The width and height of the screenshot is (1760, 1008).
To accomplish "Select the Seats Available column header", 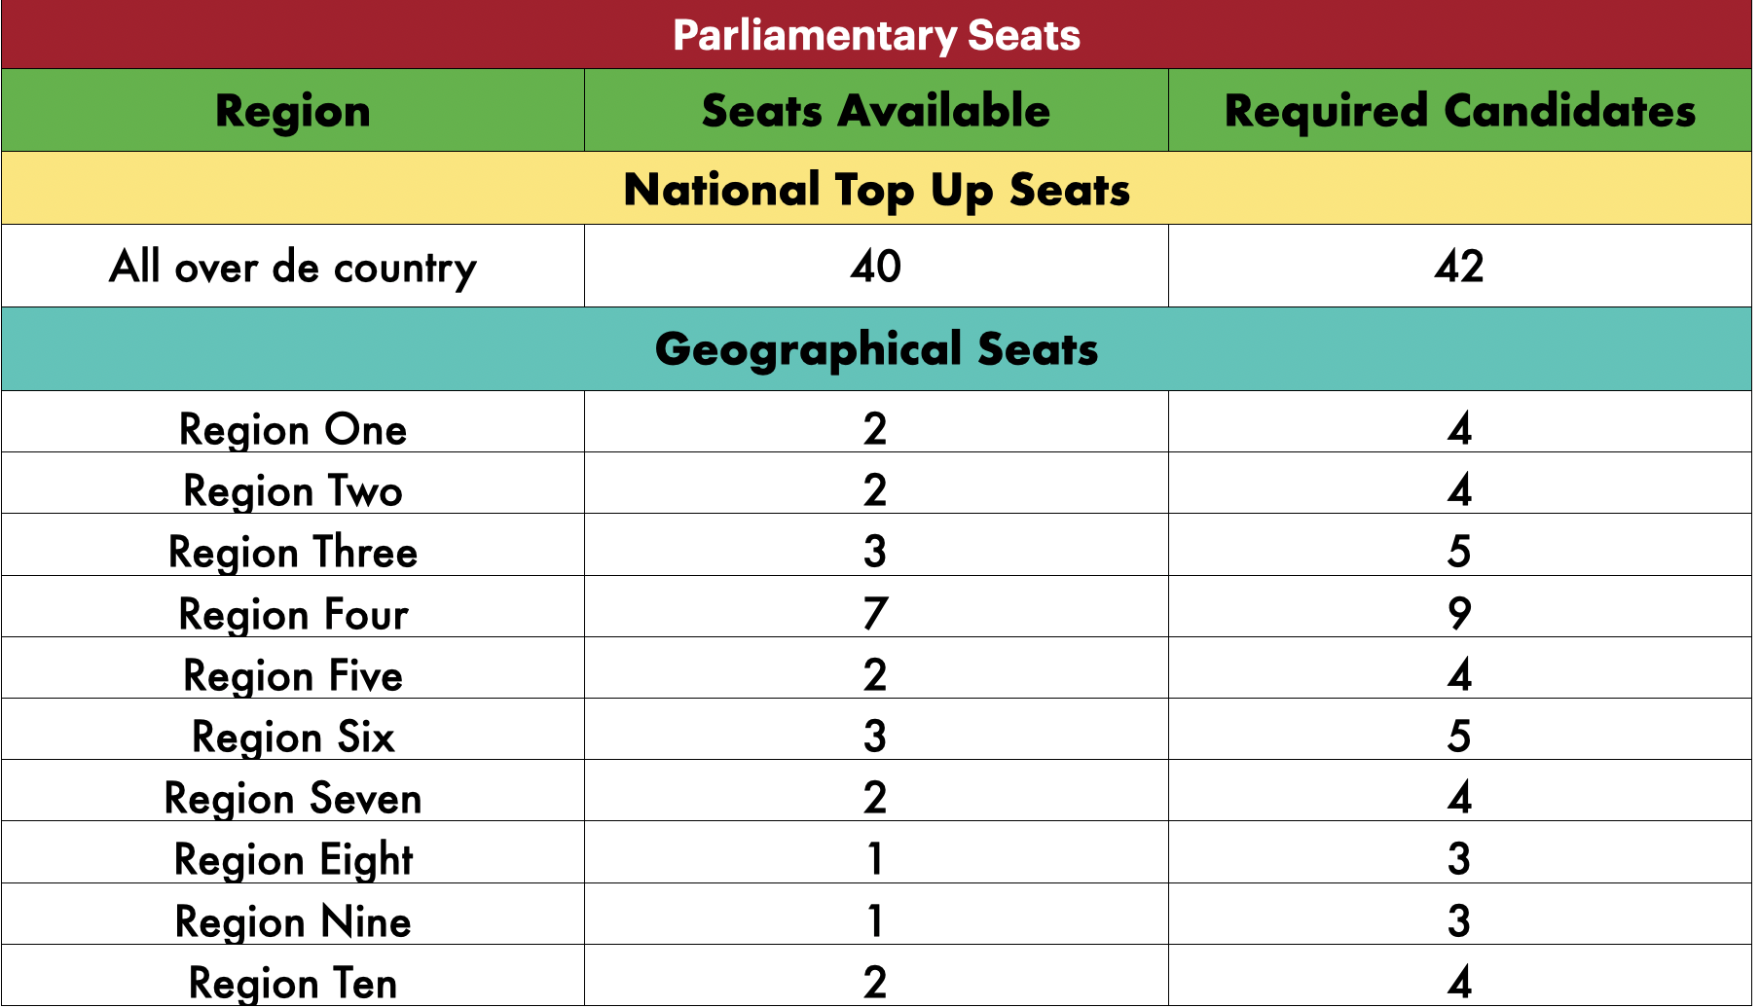I will [x=876, y=110].
